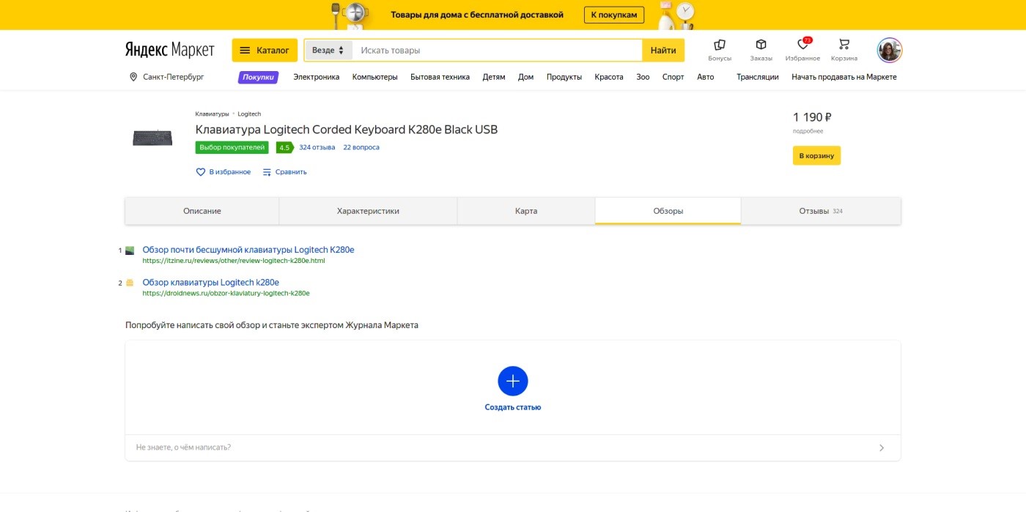
Task: Click the К покупкам banner button
Action: pyautogui.click(x=614, y=15)
